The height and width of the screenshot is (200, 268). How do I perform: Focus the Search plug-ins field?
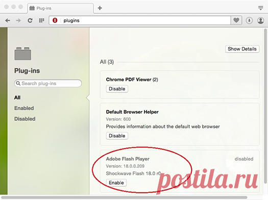pos(48,83)
